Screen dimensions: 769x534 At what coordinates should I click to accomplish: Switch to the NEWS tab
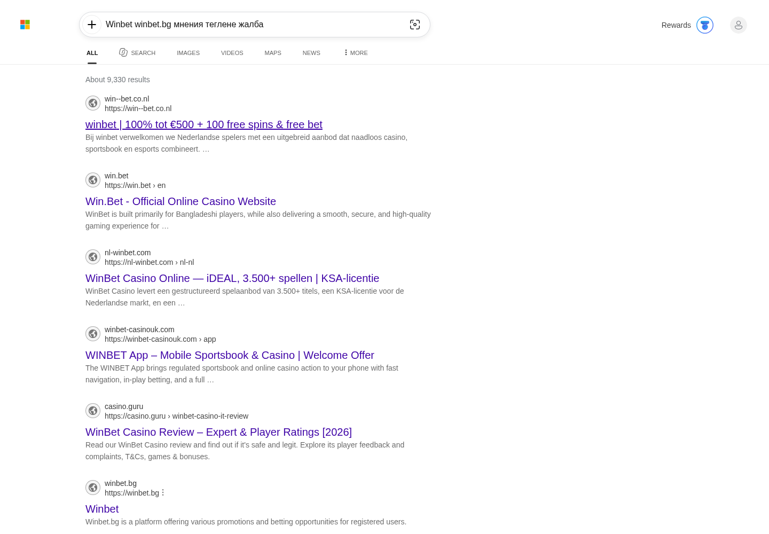(311, 53)
